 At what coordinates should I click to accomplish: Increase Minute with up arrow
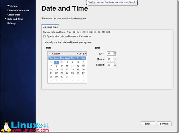(115, 58)
